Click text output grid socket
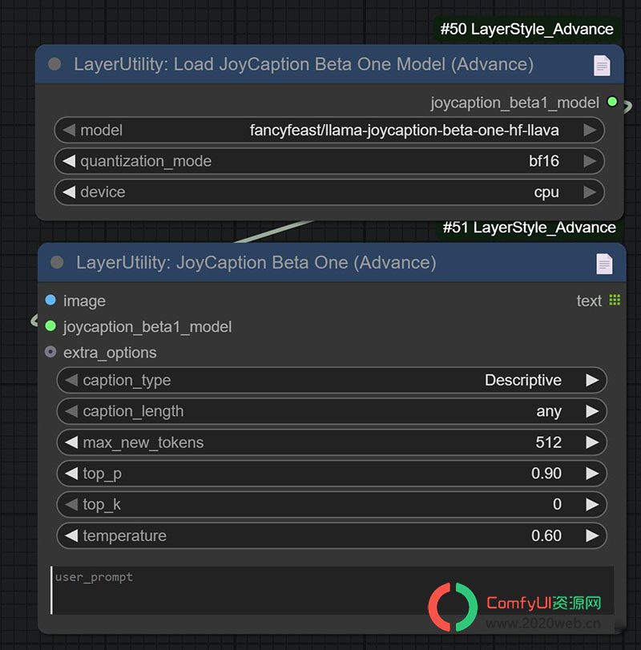641x650 pixels. point(615,300)
